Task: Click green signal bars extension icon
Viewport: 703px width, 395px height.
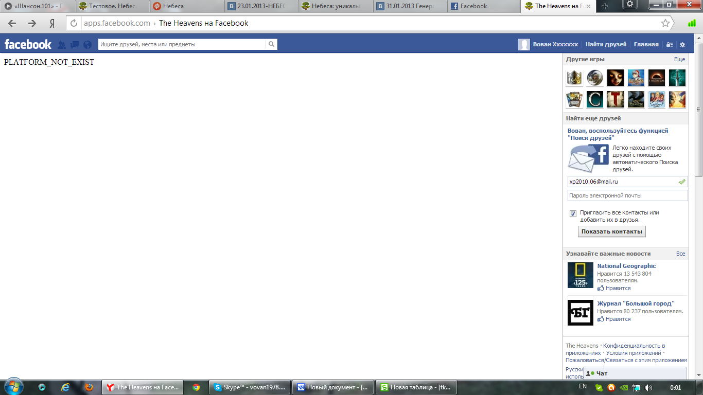Action: 691,23
